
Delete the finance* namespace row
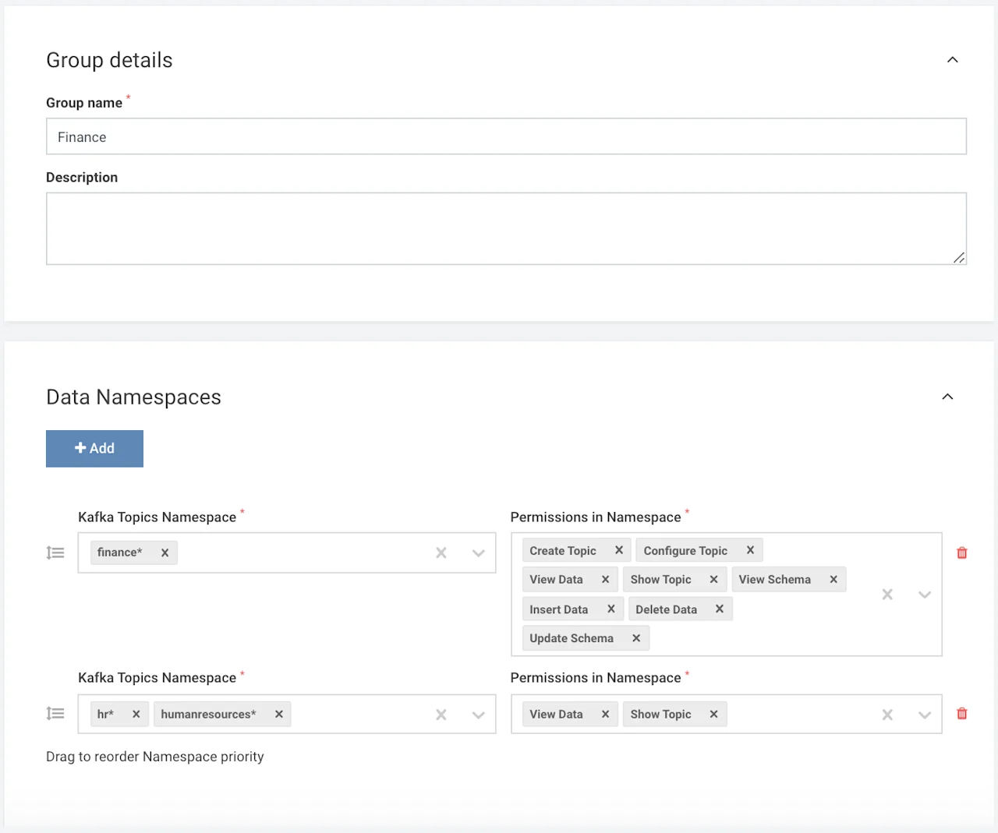[x=961, y=553]
